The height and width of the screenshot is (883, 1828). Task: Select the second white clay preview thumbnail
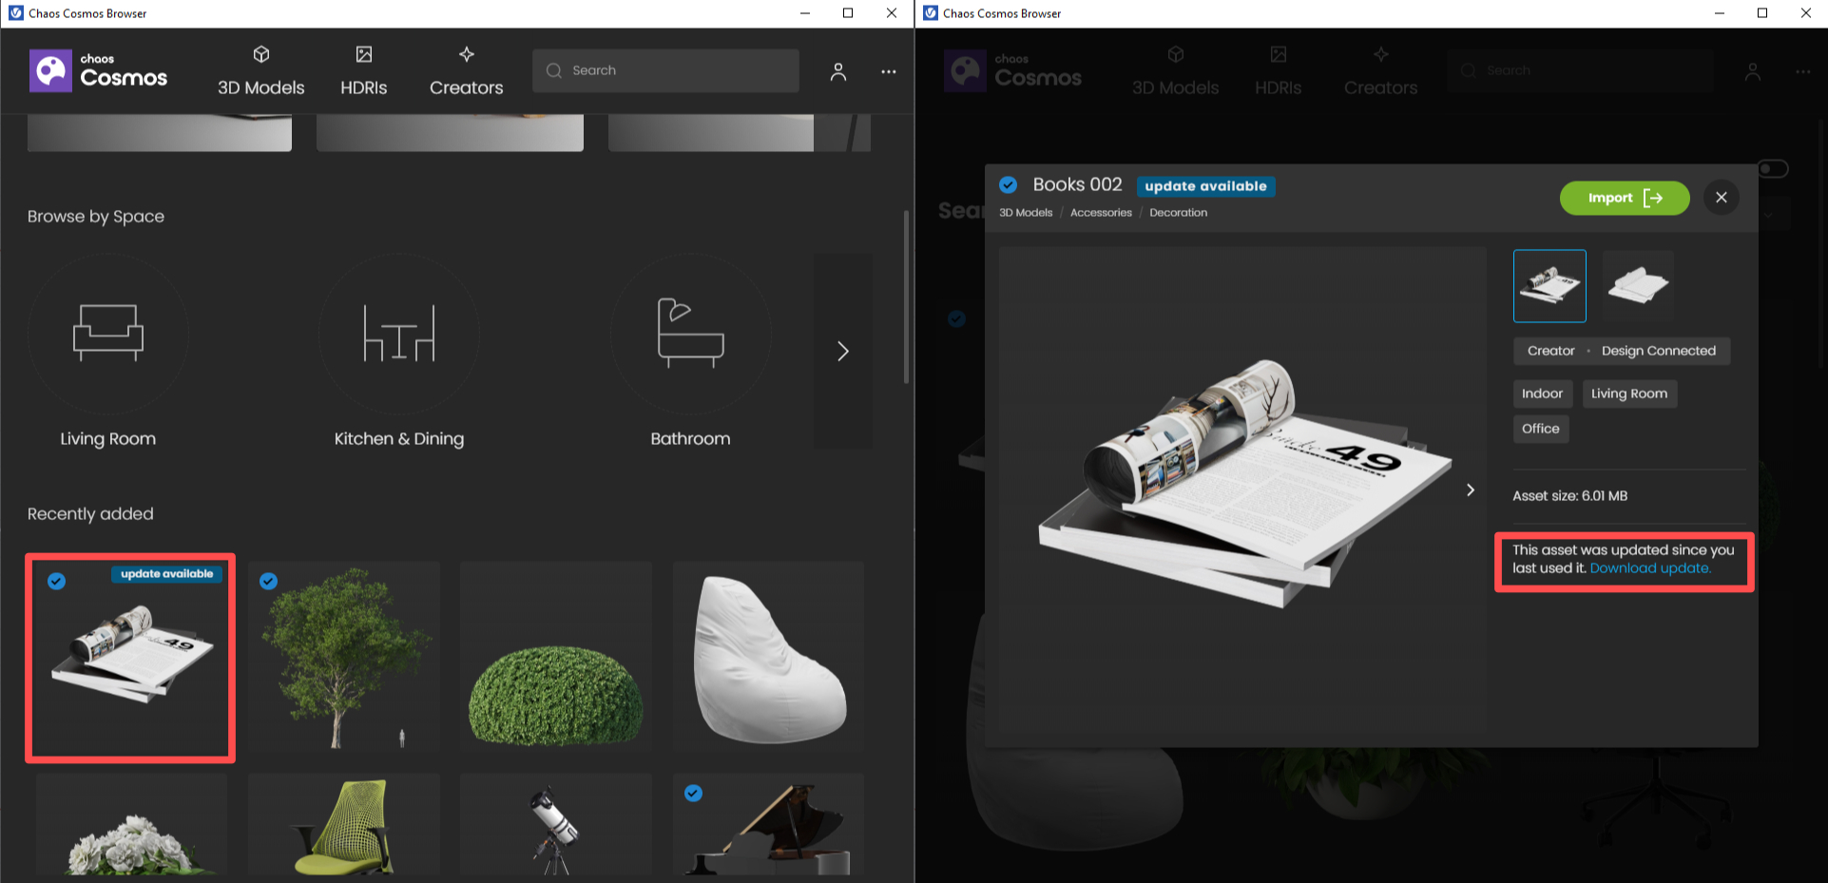1638,286
